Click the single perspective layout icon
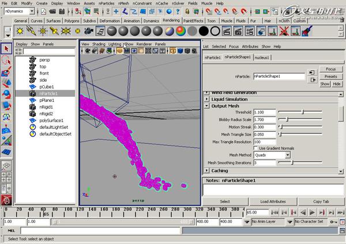The height and width of the screenshot is (244, 346). [6, 166]
